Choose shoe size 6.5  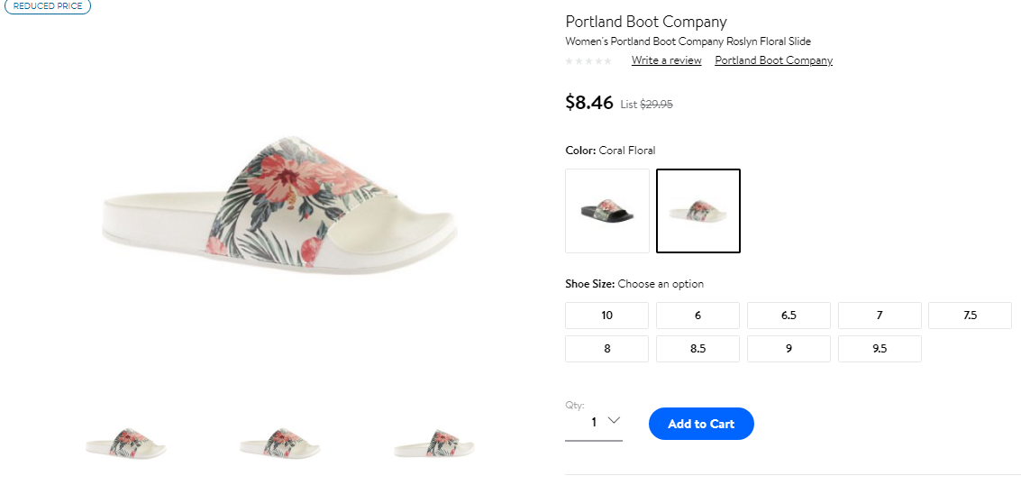(789, 316)
